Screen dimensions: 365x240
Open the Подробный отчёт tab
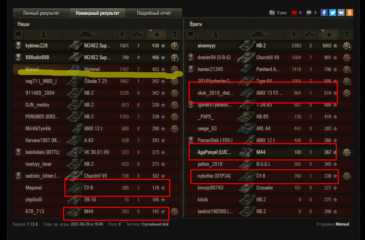154,13
